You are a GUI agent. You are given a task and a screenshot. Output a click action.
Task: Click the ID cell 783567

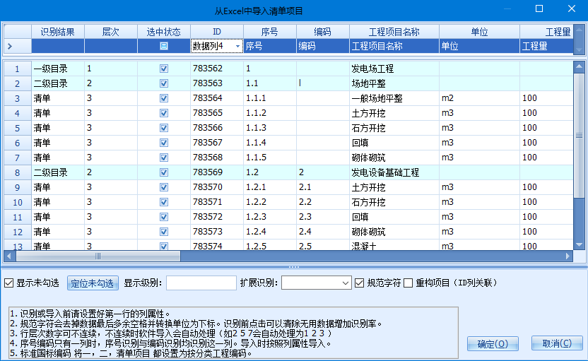tap(217, 143)
